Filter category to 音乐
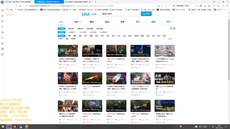The width and height of the screenshot is (230, 129). pyautogui.click(x=86, y=36)
